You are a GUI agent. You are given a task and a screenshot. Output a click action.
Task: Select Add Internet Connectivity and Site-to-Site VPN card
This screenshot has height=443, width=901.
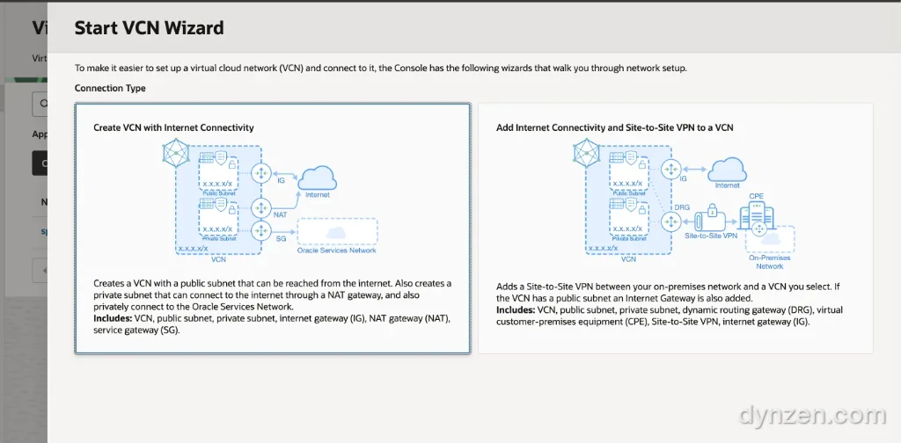(676, 229)
